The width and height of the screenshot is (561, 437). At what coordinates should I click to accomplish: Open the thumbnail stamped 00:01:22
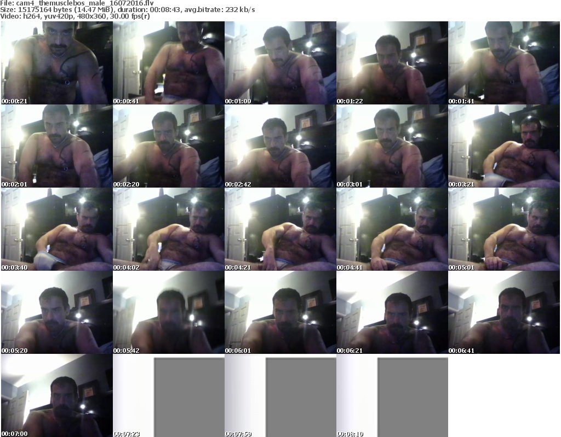coord(392,63)
